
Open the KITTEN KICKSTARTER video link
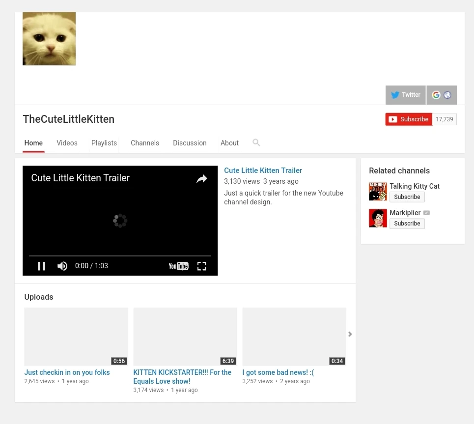[182, 377]
